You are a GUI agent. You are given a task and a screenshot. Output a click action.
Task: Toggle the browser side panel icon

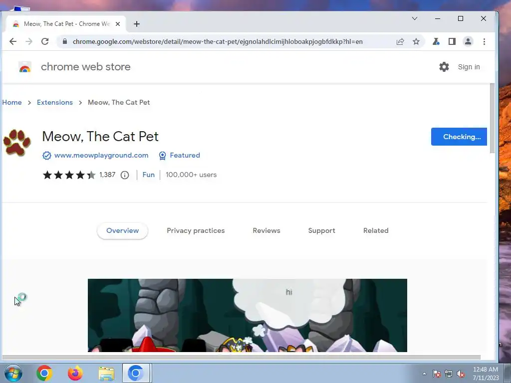point(452,41)
